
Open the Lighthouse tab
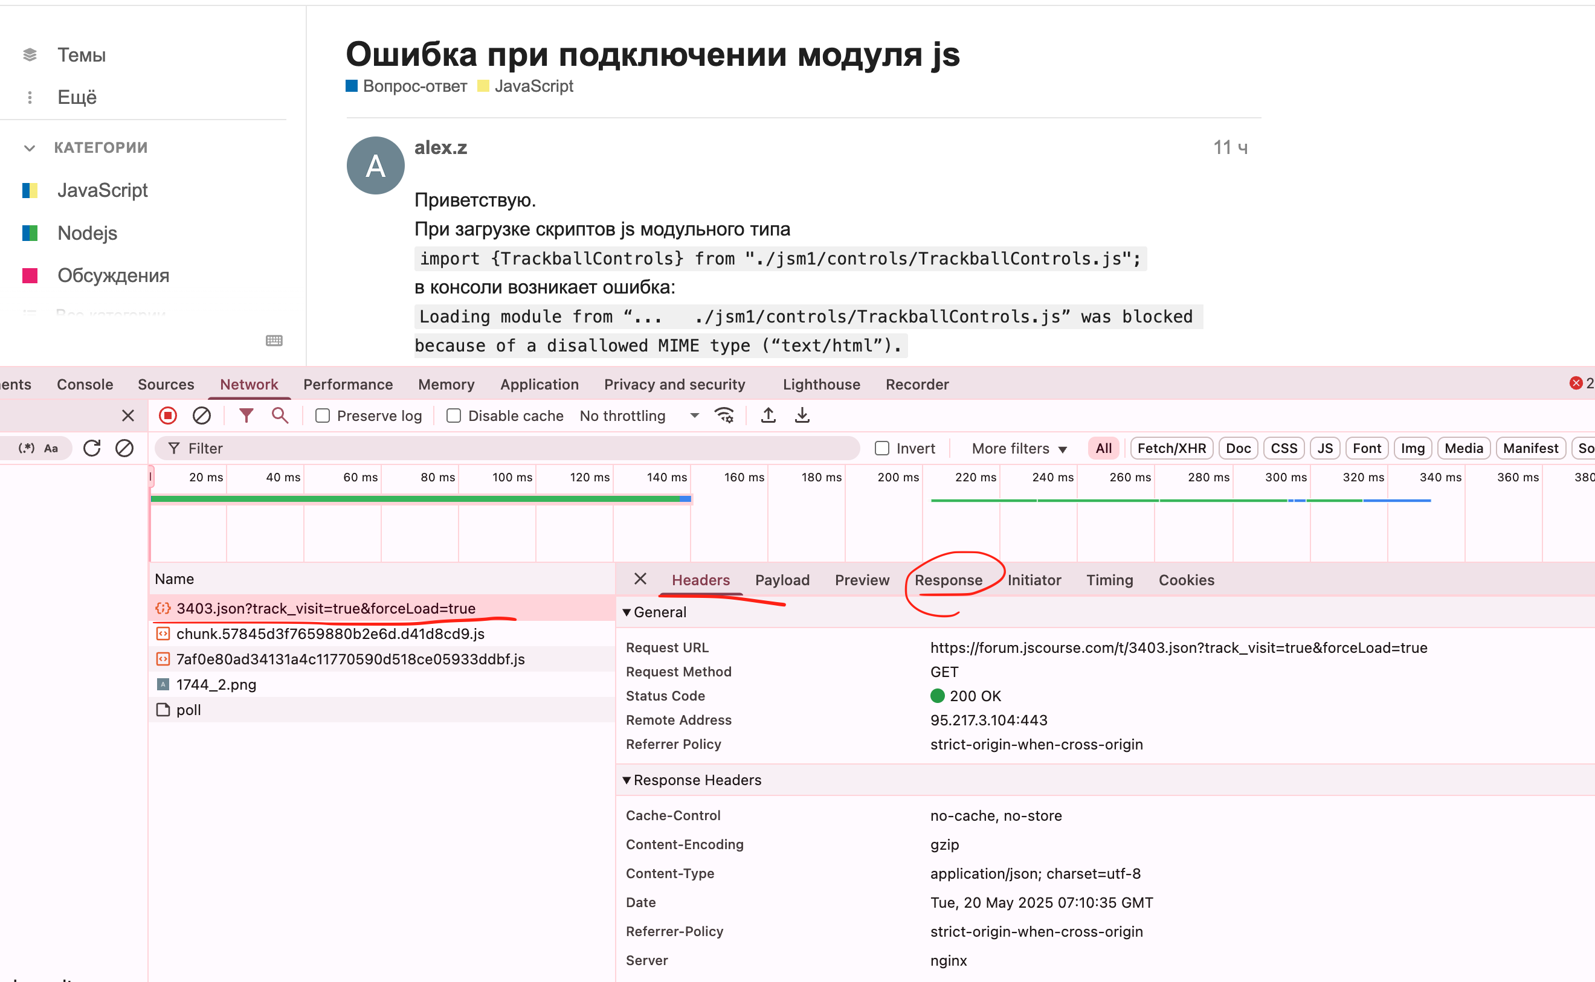821,384
